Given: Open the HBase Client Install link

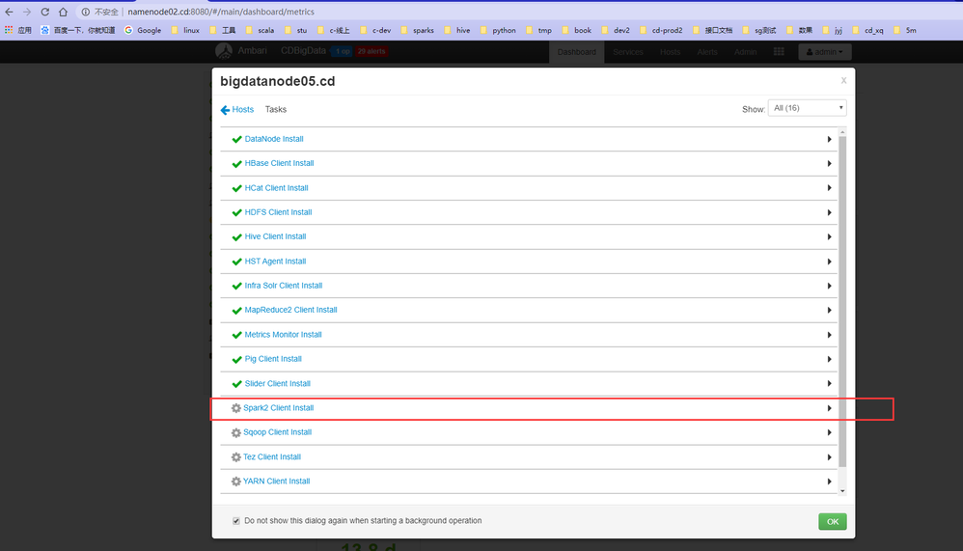Looking at the screenshot, I should pos(279,163).
